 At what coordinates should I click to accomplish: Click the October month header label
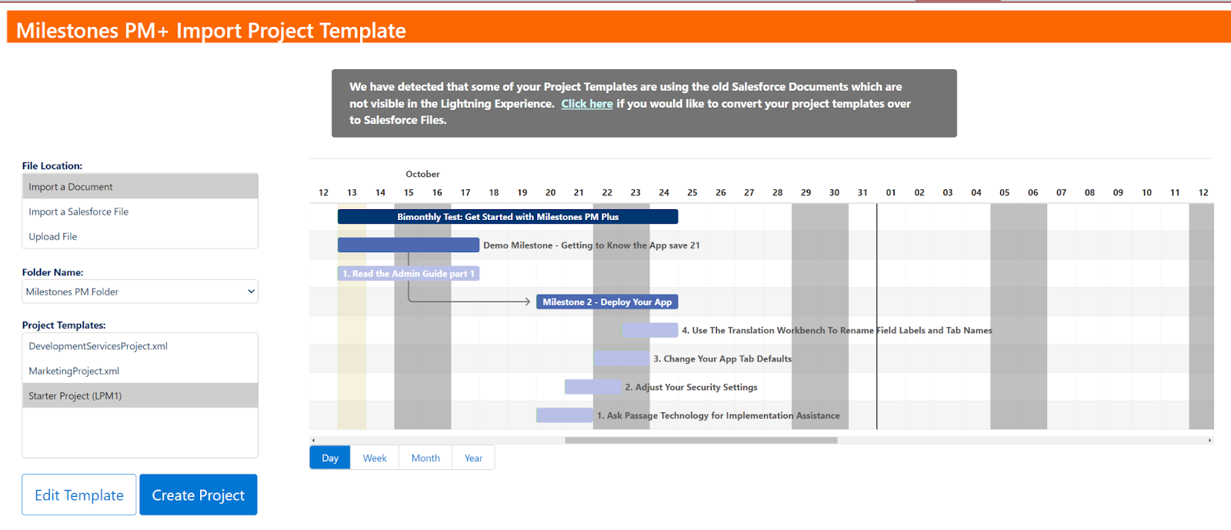(422, 174)
